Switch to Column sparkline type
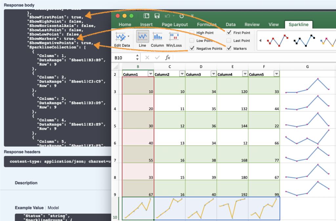This screenshot has width=336, height=221. click(x=157, y=37)
